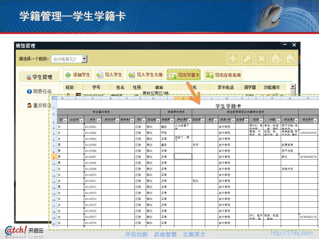Click the 学生教育背景及兴趣特长信息 header cell
This screenshot has width=319, height=239.
point(245,112)
